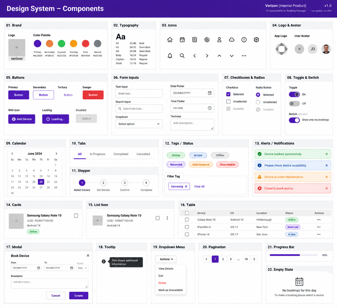Viewport: 337px width, 308px height.
Task: Open the settings gear icon
Action: [256, 40]
